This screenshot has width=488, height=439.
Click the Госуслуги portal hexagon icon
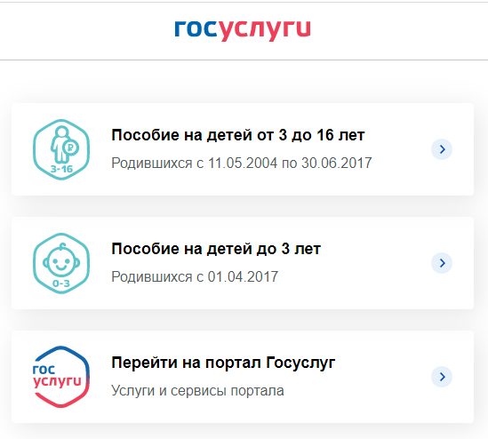click(x=61, y=377)
